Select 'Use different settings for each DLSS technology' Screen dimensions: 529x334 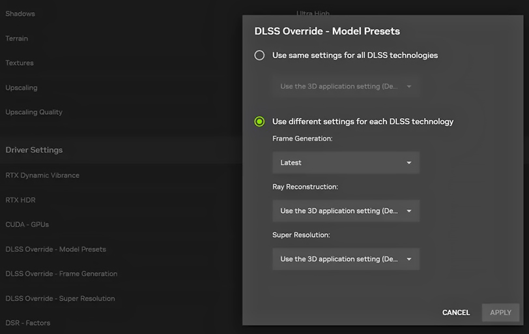259,121
